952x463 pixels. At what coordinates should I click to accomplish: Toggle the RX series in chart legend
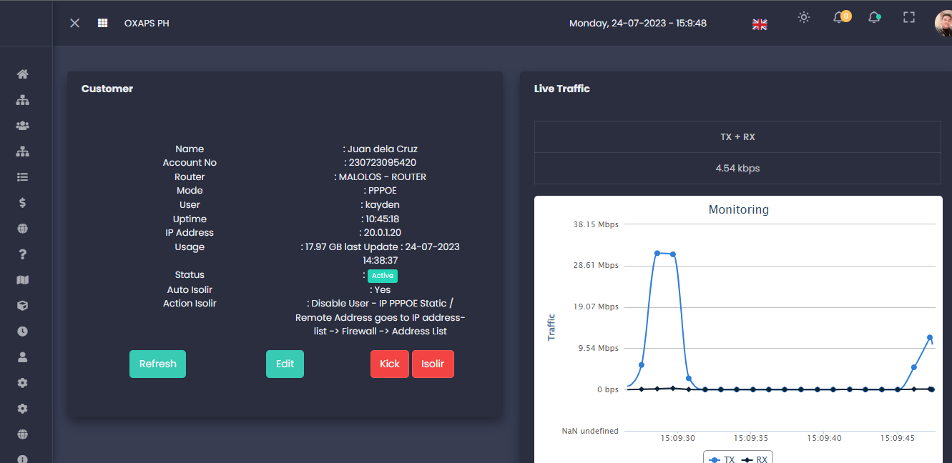(x=754, y=459)
